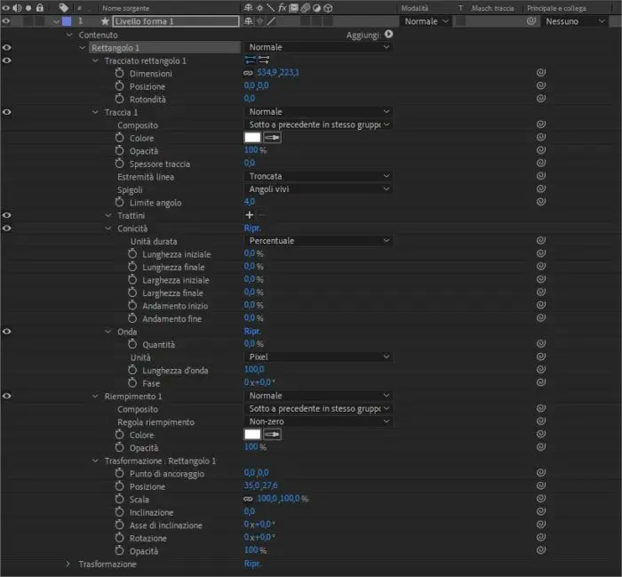
Task: Click the Lunghezza d'onda value 100,0
Action: (254, 369)
